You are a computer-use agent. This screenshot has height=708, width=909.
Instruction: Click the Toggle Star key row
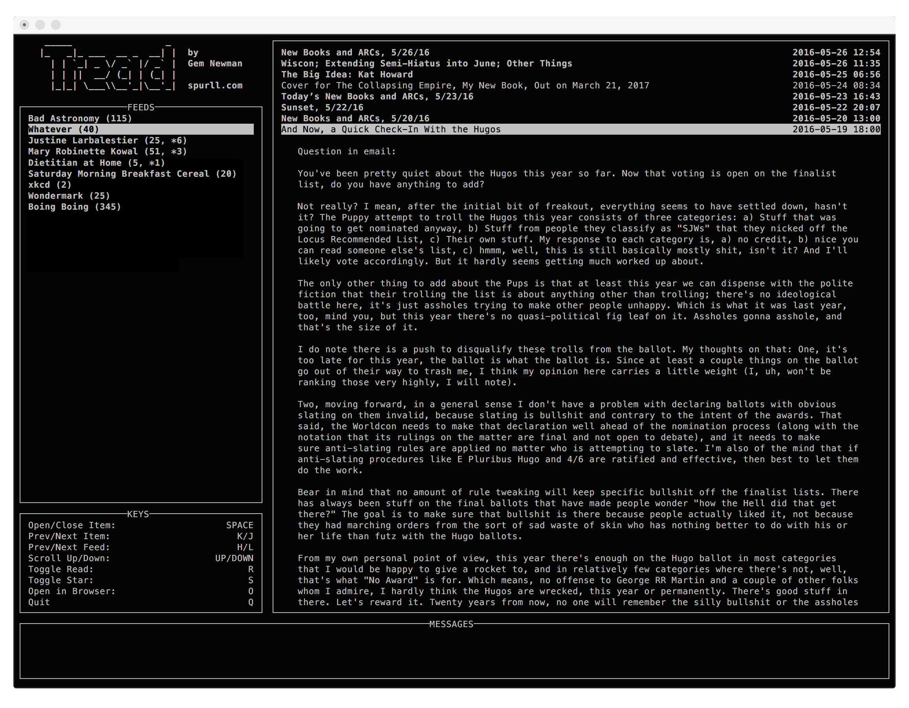(141, 580)
